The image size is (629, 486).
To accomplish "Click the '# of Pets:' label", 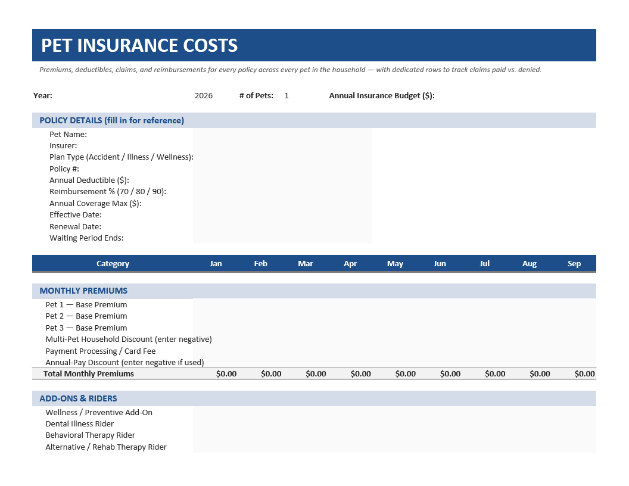I will coord(256,95).
